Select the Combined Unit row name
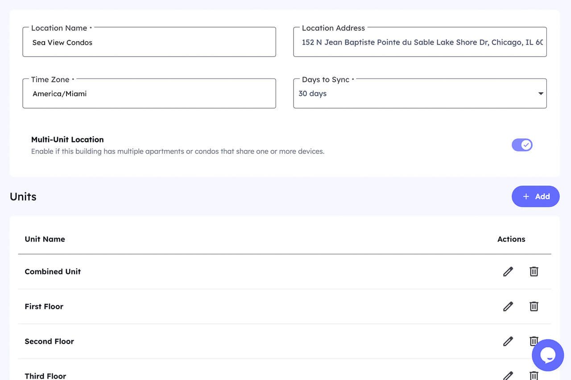Screen dimensions: 571x380 (x=53, y=271)
